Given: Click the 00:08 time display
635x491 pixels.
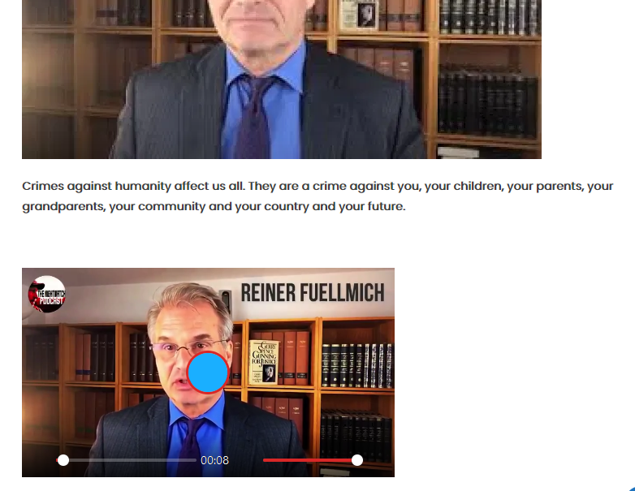Looking at the screenshot, I should coord(214,461).
